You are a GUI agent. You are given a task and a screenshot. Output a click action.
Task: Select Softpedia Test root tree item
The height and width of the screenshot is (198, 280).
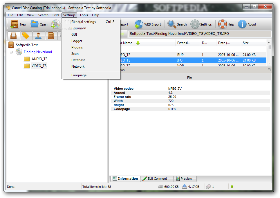point(27,45)
